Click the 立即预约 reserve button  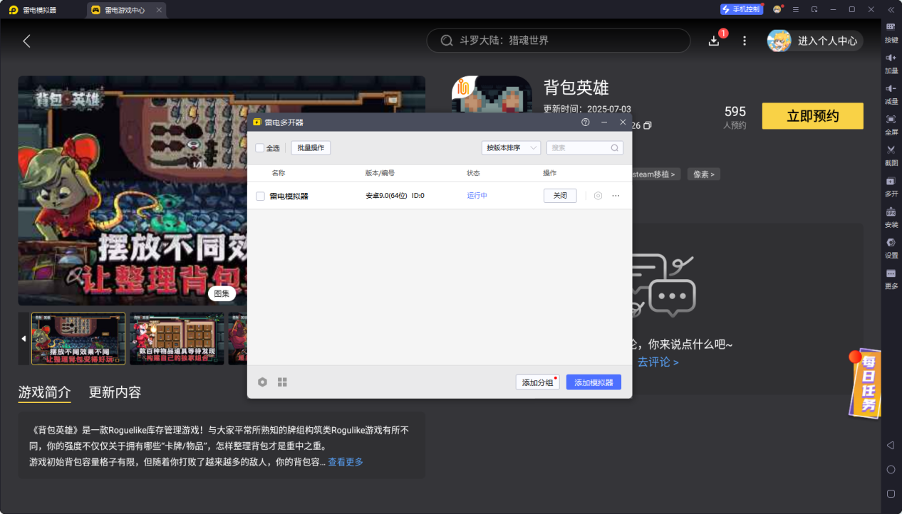click(813, 116)
